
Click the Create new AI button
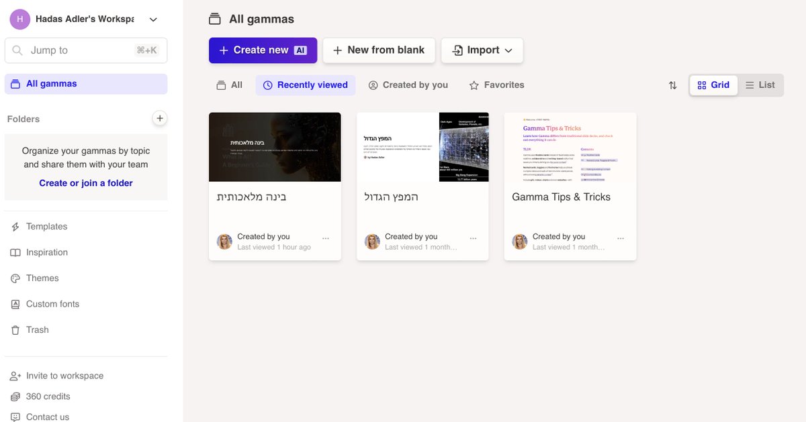263,50
